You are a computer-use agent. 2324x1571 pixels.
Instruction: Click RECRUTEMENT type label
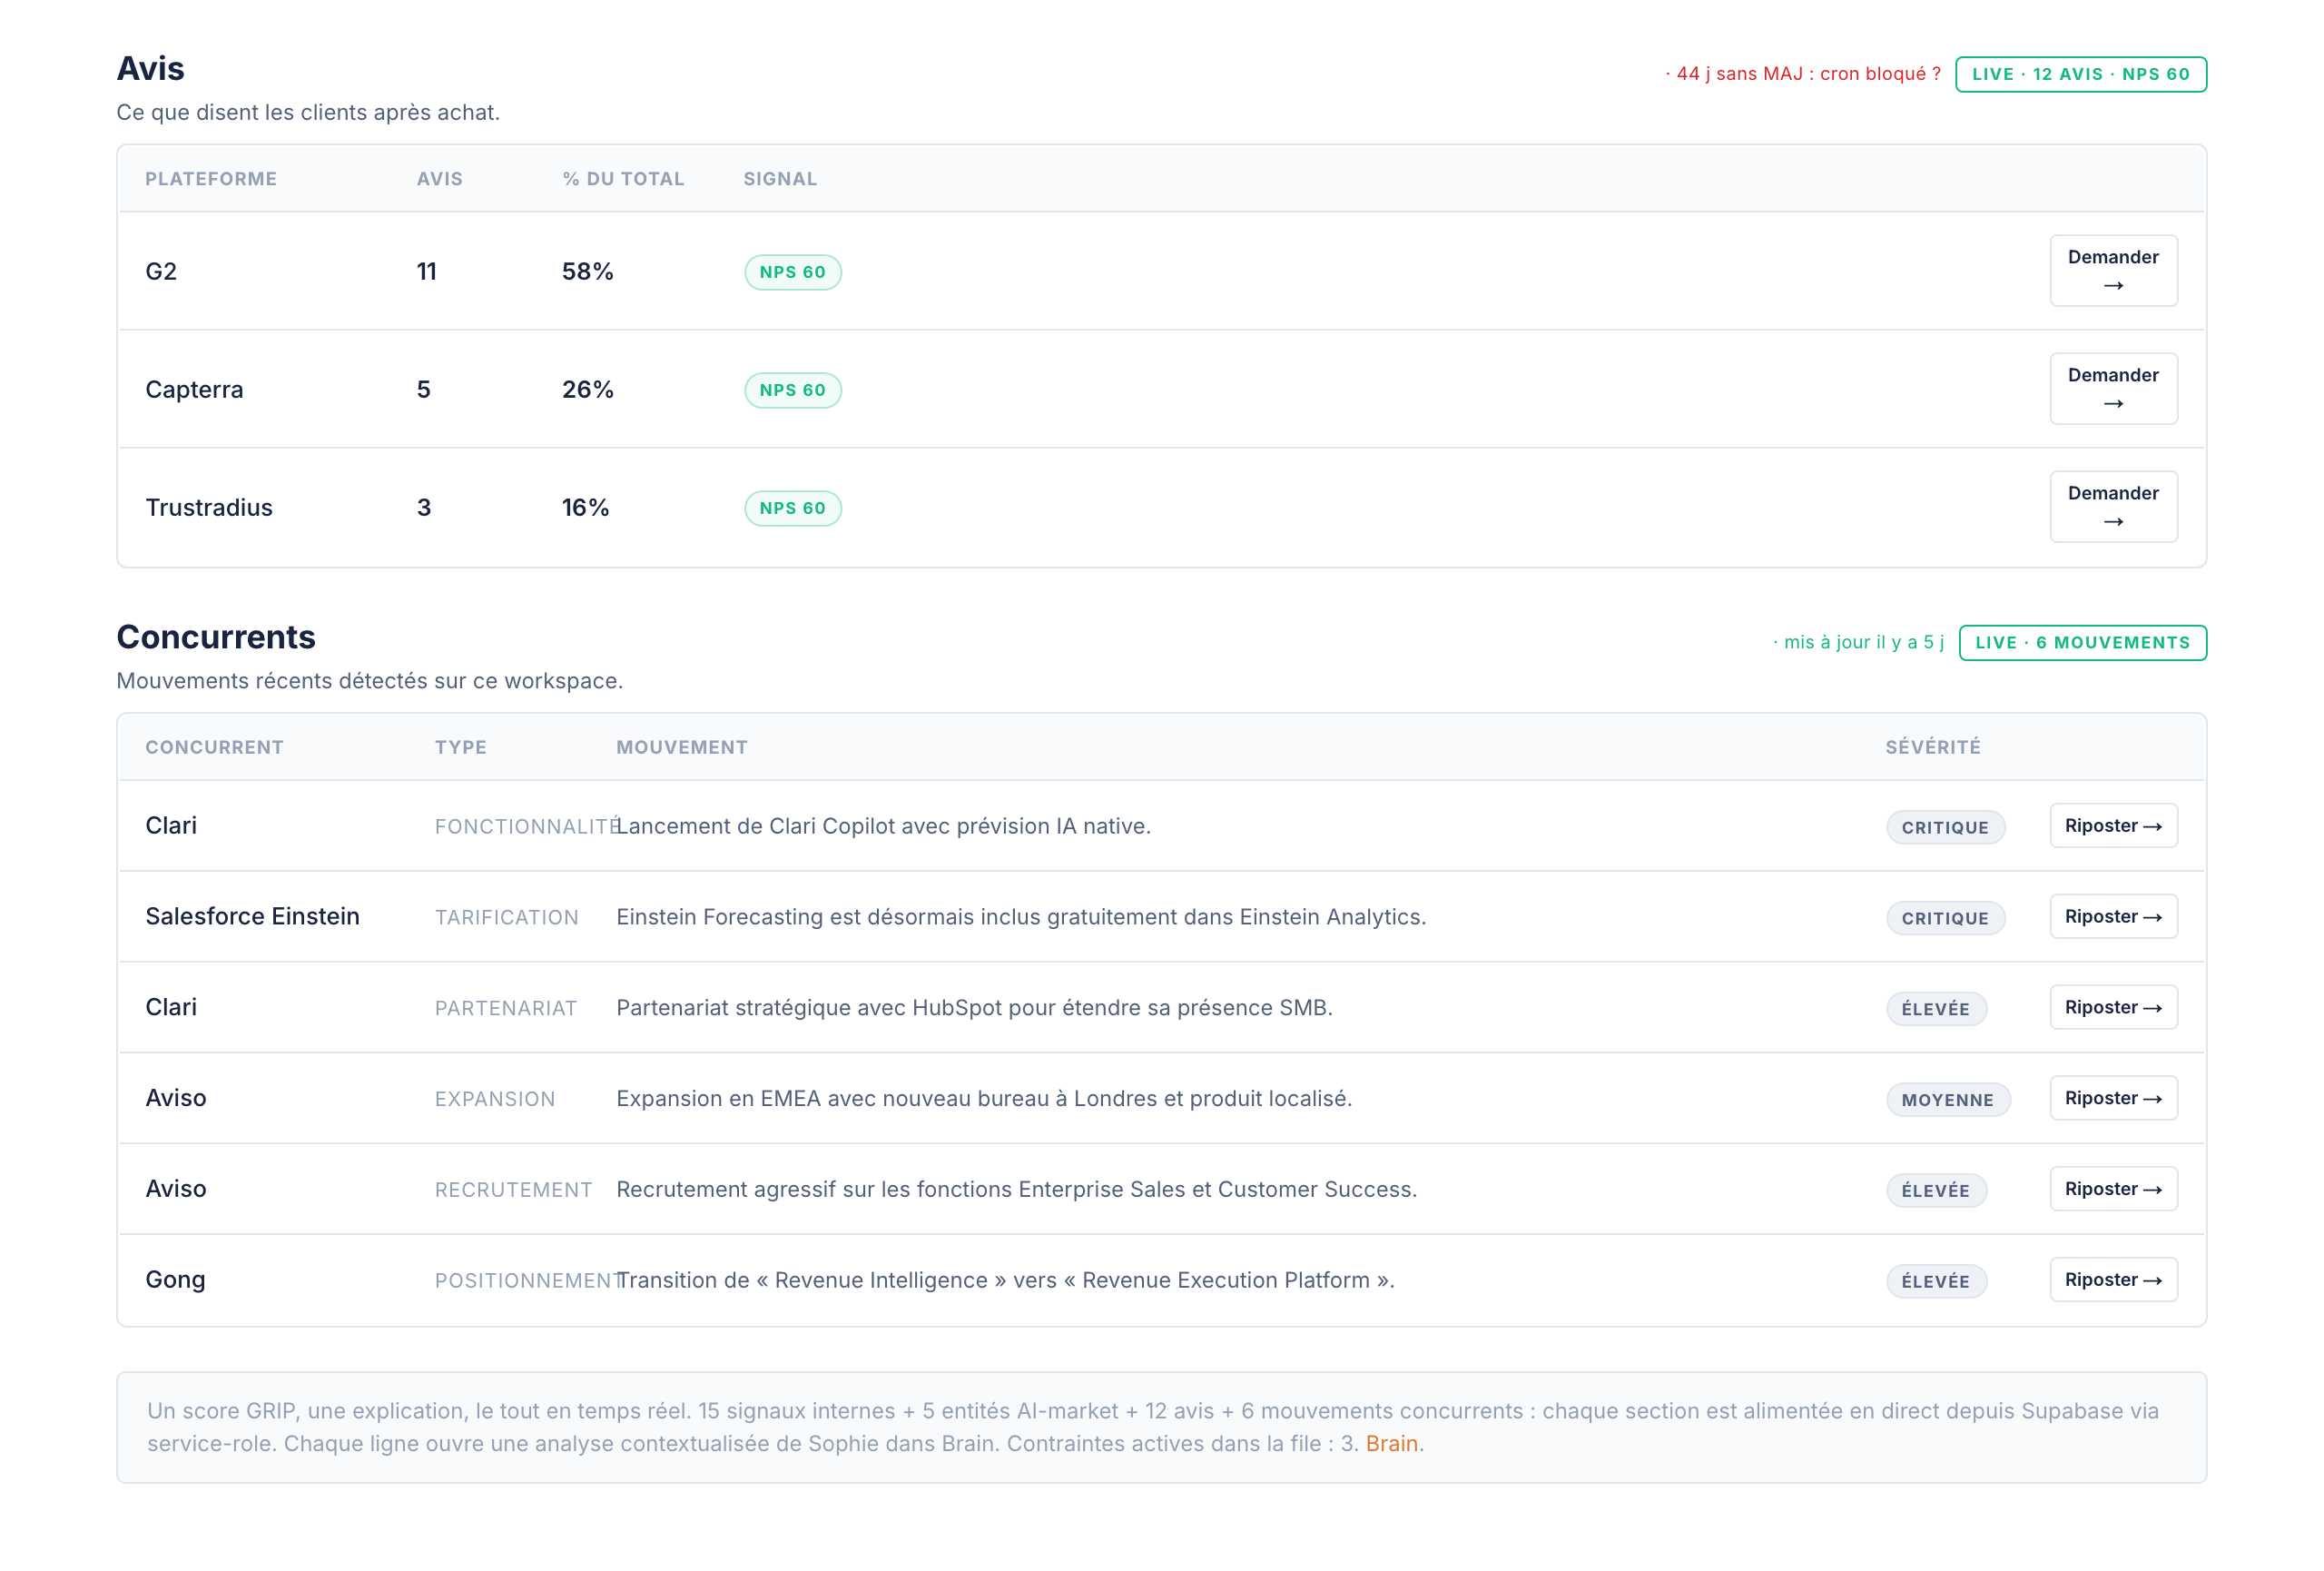(x=514, y=1190)
